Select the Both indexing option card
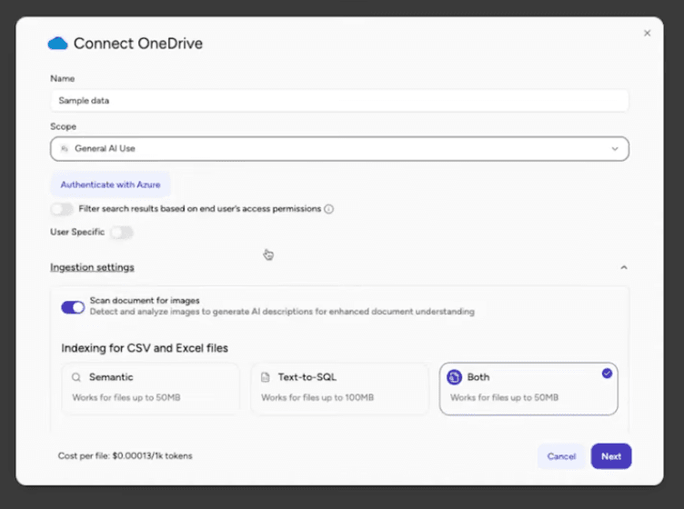Screen dimensions: 684x509 click(528, 389)
